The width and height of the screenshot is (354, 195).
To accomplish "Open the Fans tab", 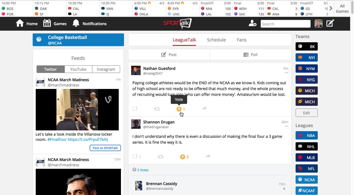I will (241, 40).
